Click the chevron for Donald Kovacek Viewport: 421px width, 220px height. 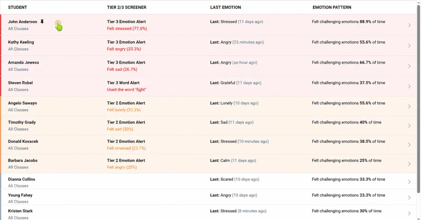pos(409,145)
